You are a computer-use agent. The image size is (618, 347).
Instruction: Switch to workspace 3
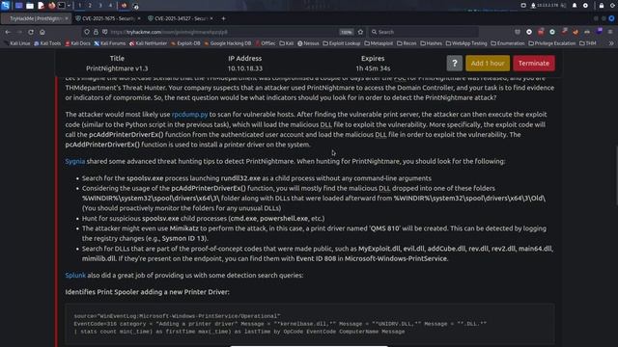coord(100,6)
